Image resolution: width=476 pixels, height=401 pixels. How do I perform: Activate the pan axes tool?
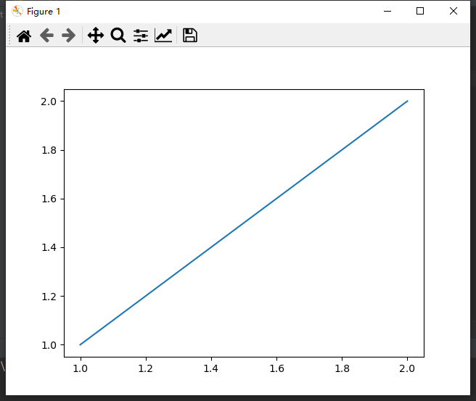click(x=96, y=36)
